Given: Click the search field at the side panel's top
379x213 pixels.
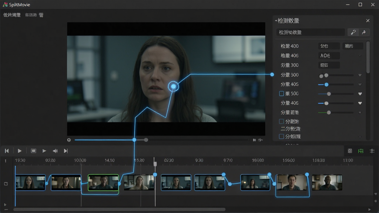Looking at the screenshot, I should pyautogui.click(x=311, y=32).
